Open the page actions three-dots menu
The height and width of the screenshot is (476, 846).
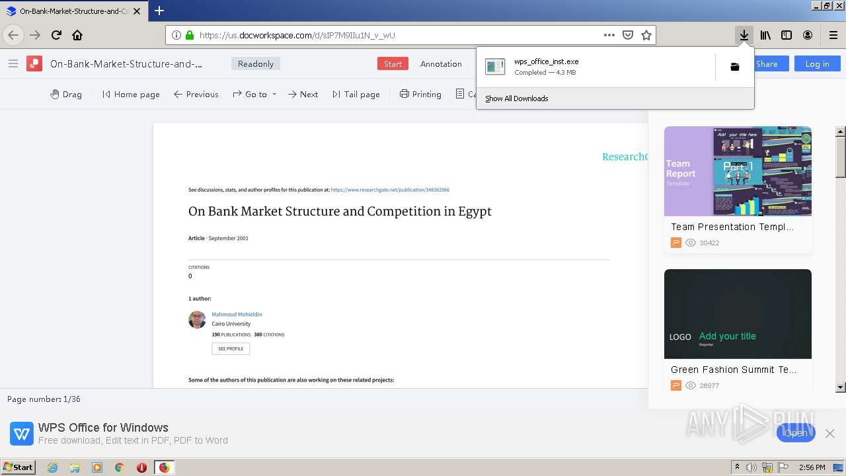pyautogui.click(x=609, y=35)
